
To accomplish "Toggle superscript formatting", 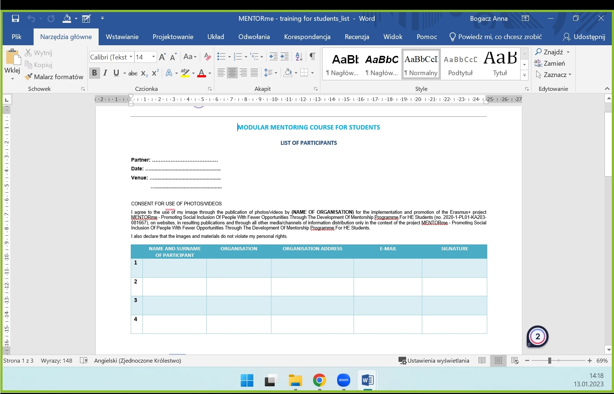I will click(155, 73).
